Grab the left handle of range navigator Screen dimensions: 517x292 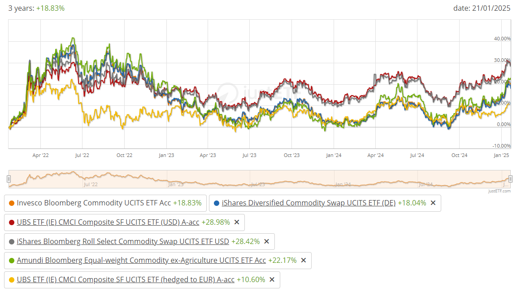click(9, 179)
